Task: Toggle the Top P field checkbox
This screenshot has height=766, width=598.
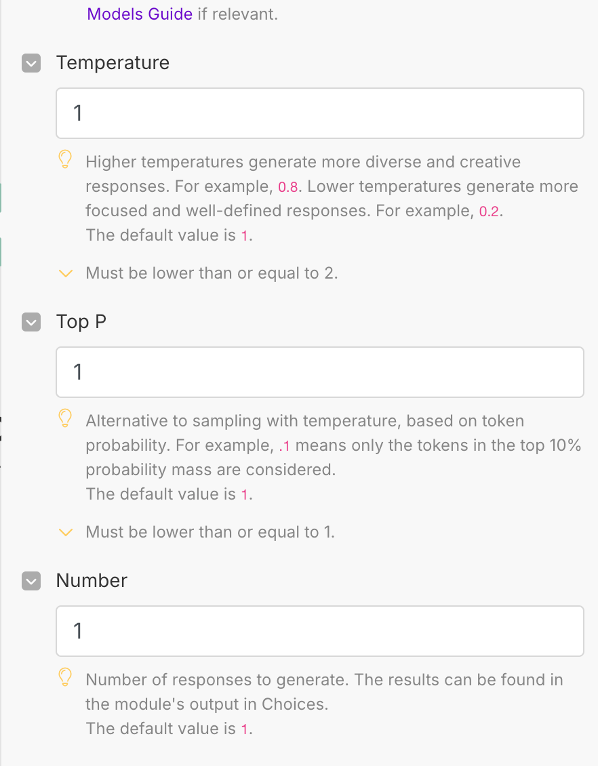Action: pyautogui.click(x=31, y=322)
